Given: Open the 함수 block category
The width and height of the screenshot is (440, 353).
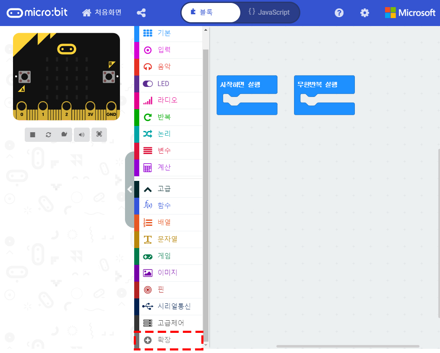Looking at the screenshot, I should [168, 206].
